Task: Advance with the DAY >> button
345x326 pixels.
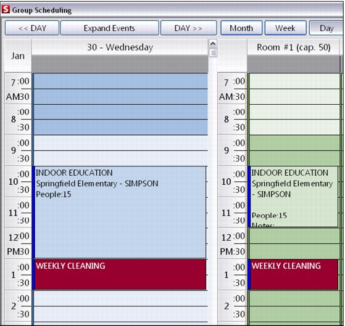Action: click(x=189, y=28)
